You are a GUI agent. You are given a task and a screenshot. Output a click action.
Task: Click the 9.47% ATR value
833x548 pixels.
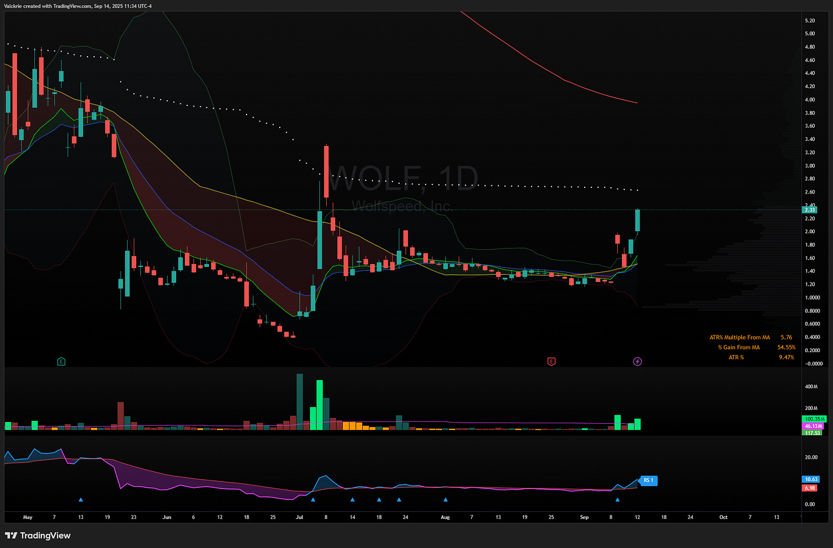pyautogui.click(x=787, y=357)
